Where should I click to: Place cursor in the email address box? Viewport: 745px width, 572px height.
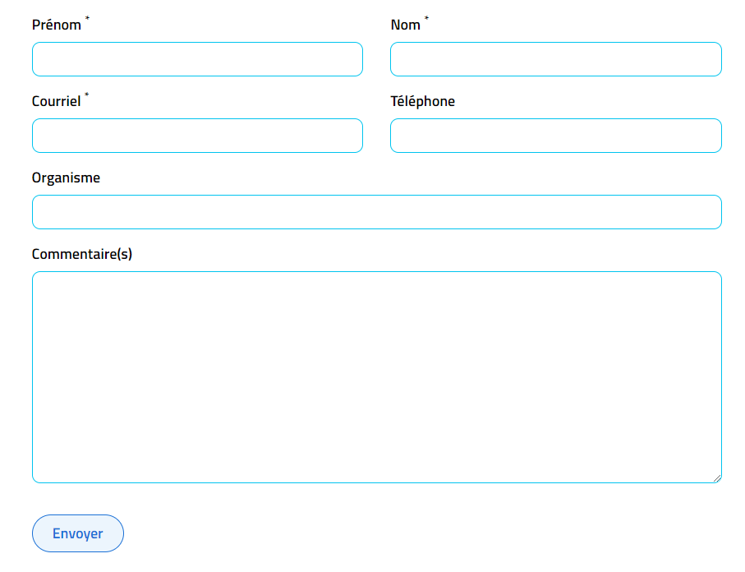pyautogui.click(x=197, y=136)
